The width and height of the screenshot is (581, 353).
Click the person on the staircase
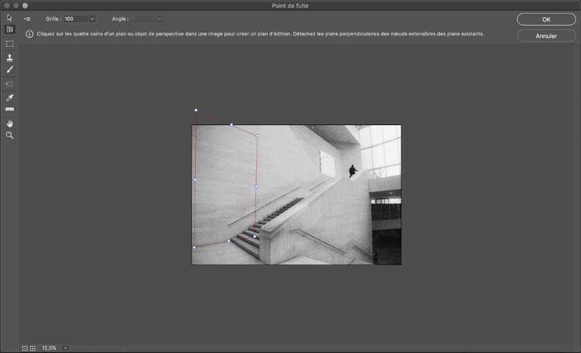(352, 171)
